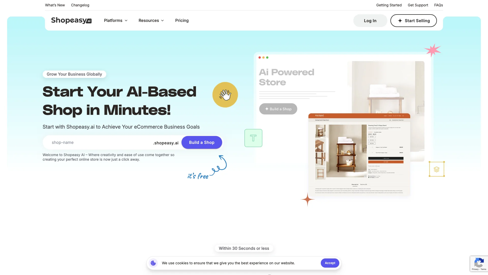
Task: Click the waving hand emoji icon
Action: pyautogui.click(x=225, y=95)
